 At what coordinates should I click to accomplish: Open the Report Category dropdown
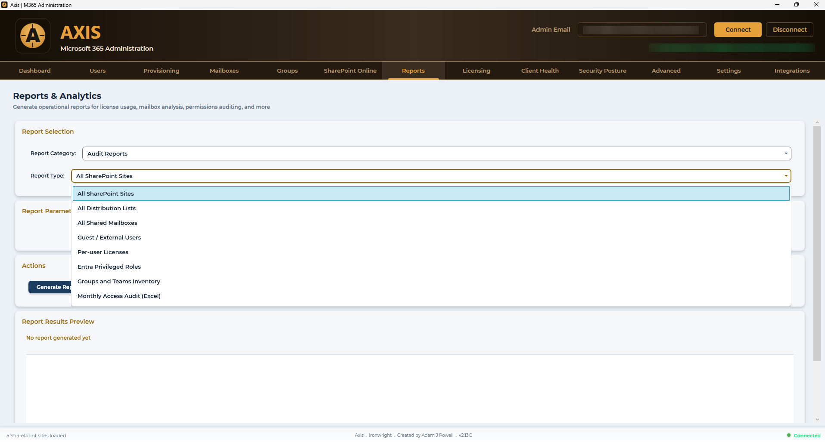436,153
